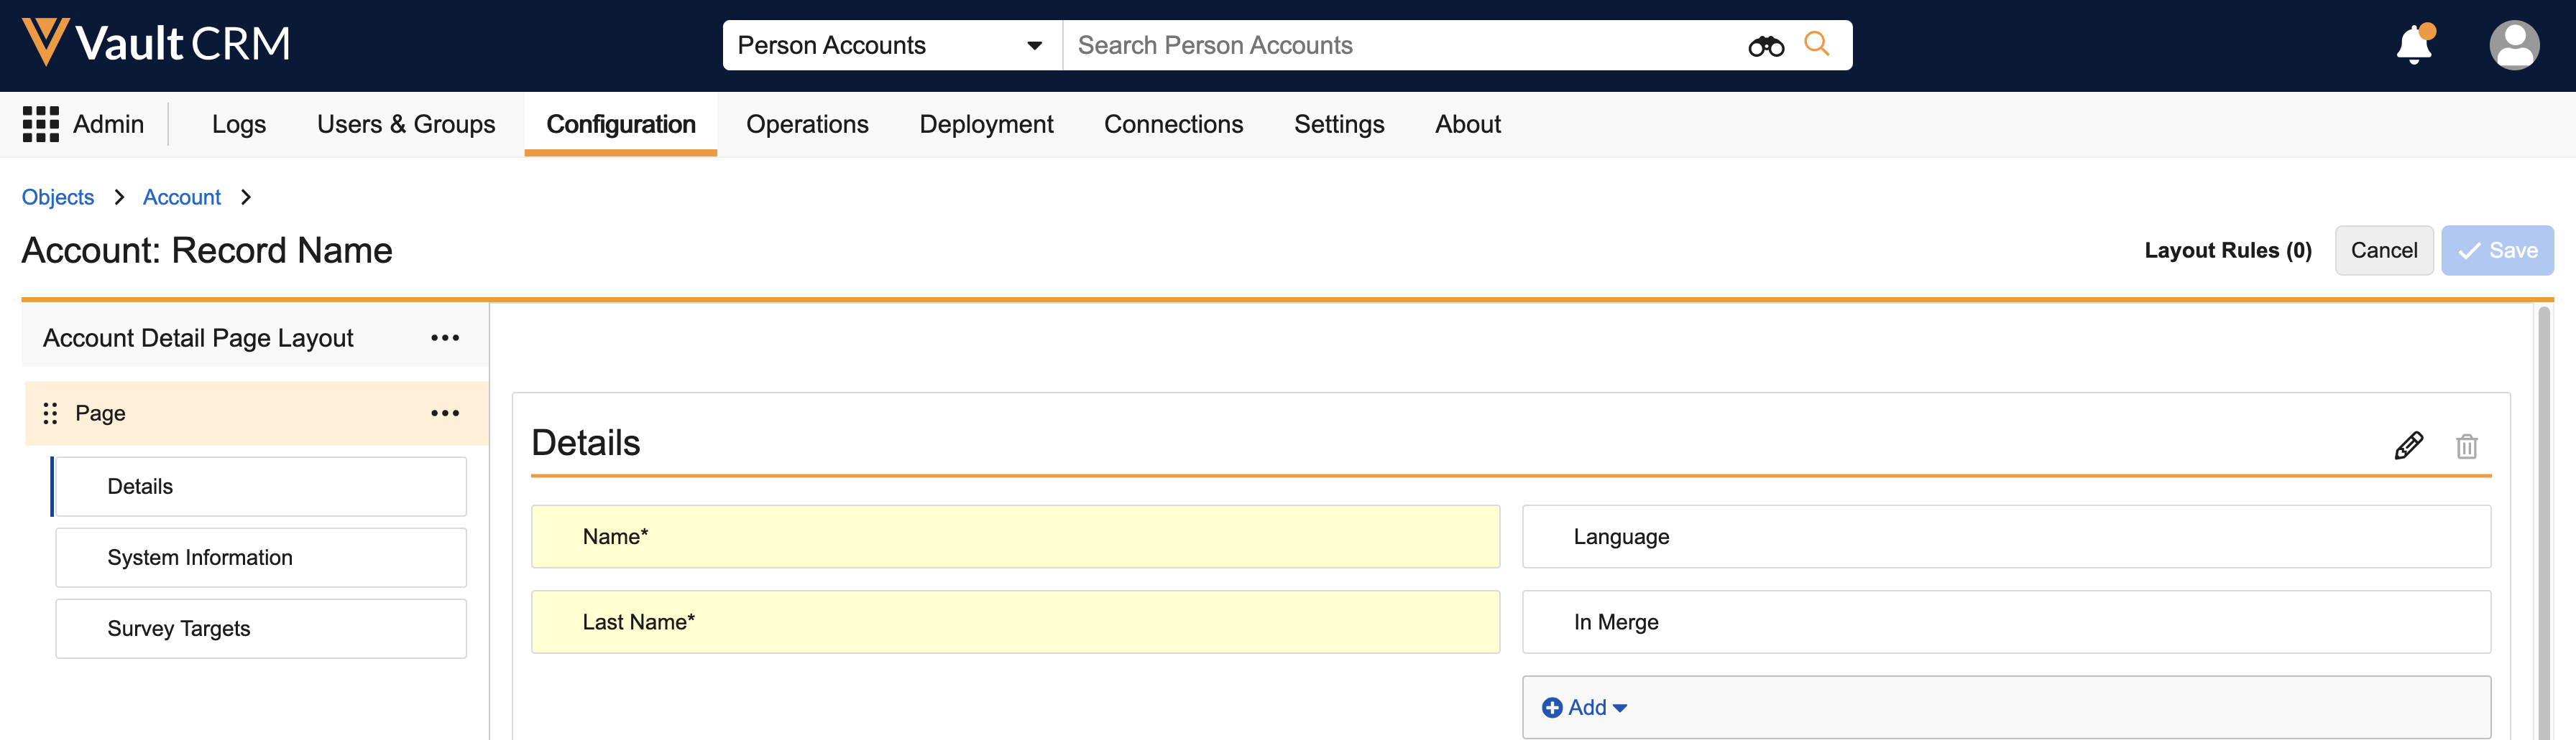Screen dimensions: 2576x740
Task: Click the magnifying glass search icon
Action: pos(1816,44)
